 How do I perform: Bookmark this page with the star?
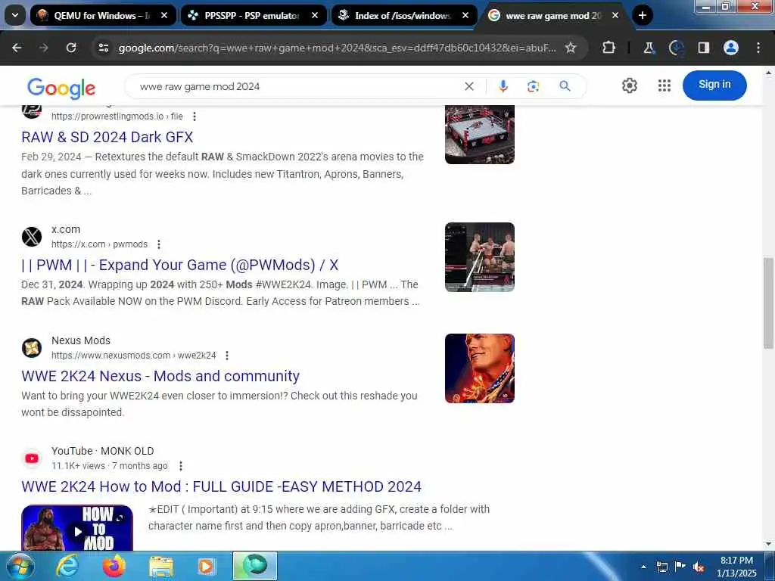[571, 48]
